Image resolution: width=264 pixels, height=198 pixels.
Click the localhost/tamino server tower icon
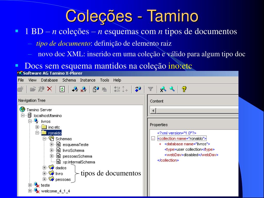(x=30, y=115)
